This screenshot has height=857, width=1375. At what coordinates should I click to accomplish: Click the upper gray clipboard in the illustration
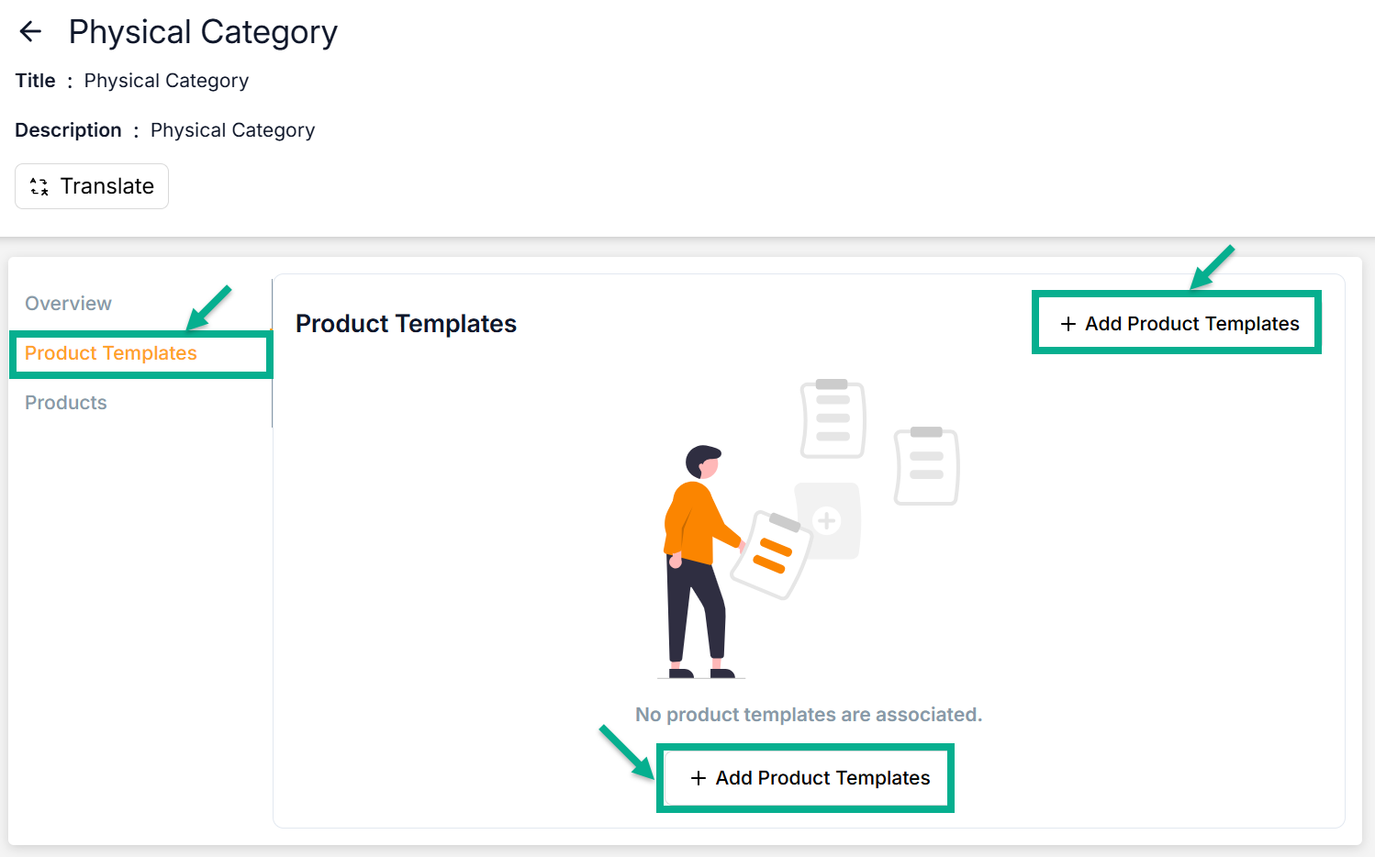click(833, 419)
